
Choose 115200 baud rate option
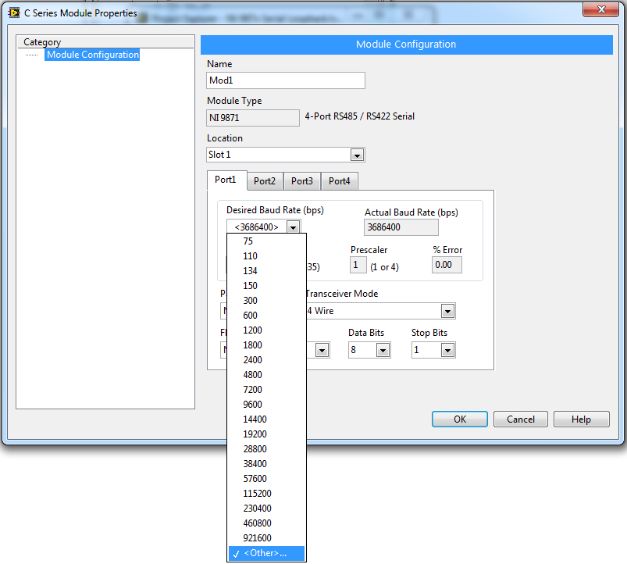[266, 494]
